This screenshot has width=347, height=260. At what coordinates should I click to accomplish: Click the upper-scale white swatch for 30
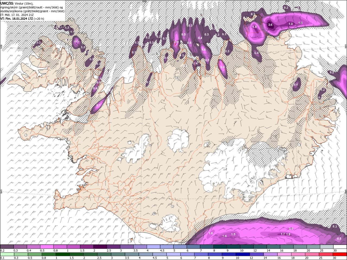click(x=340, y=247)
